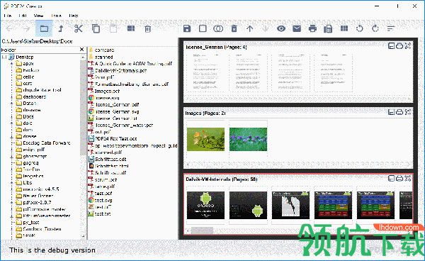The image size is (425, 261).
Task: Click the orange flower thumbnail in Images
Action: 205,139
